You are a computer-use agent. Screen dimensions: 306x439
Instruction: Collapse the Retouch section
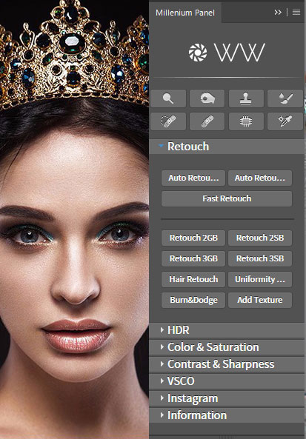(161, 146)
